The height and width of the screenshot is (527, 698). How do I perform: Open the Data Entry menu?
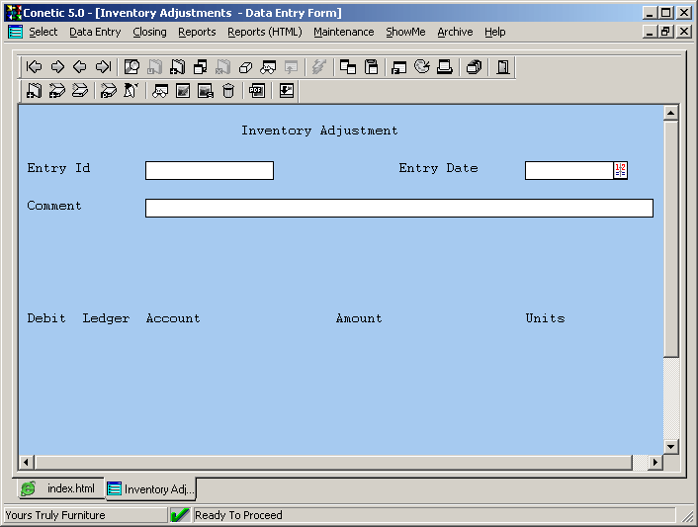(x=95, y=32)
